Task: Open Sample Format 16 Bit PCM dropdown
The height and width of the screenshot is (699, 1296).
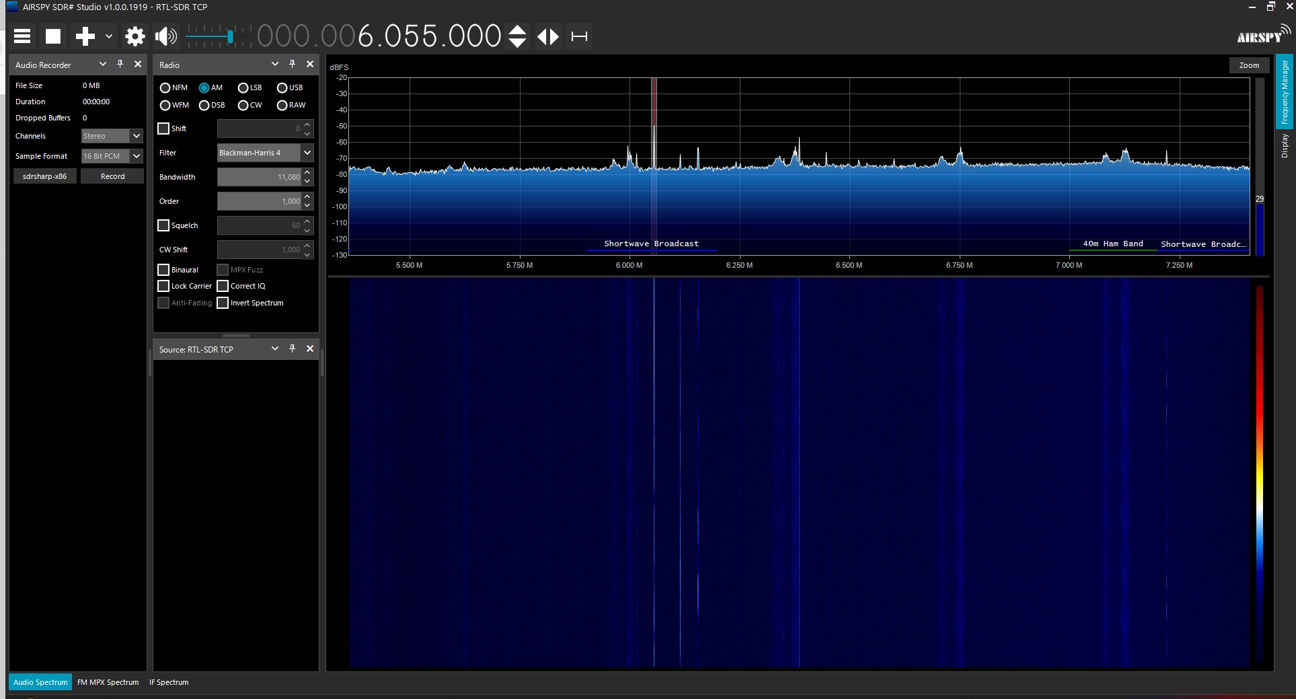Action: (112, 156)
